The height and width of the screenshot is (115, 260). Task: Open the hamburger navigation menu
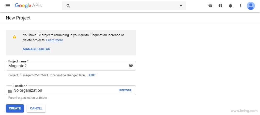click(8, 6)
